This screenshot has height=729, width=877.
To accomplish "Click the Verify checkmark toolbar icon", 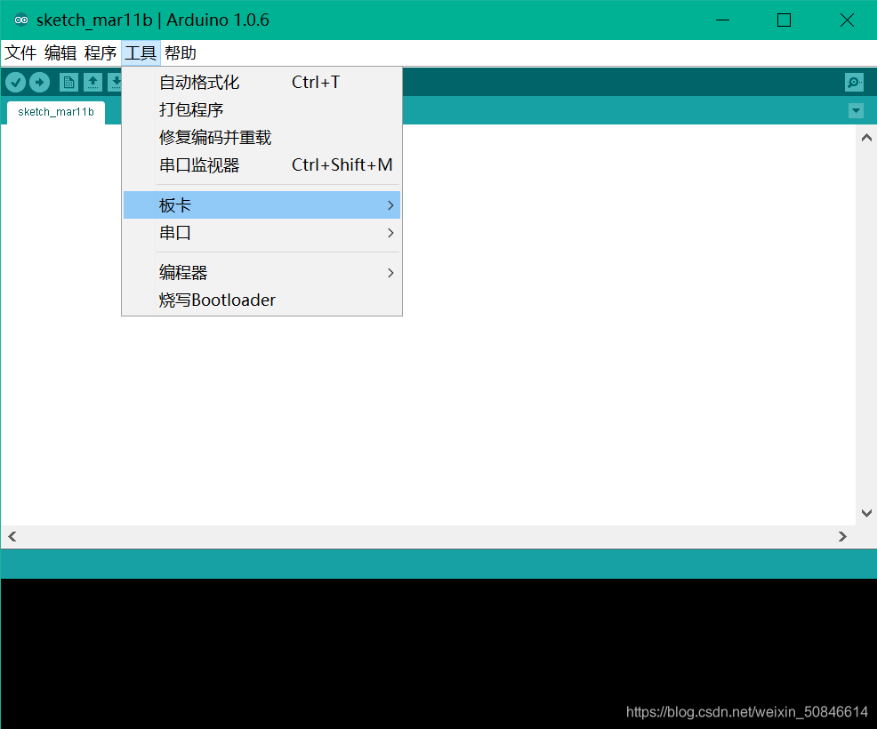I will 16,83.
